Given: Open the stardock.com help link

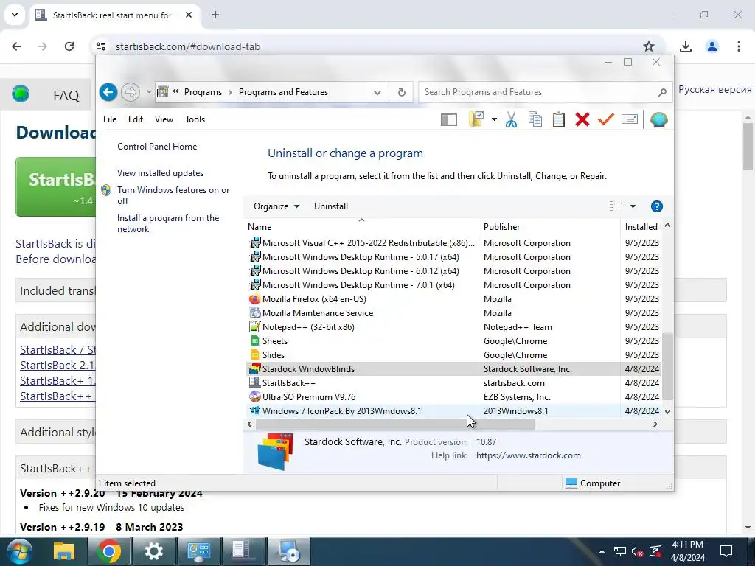Looking at the screenshot, I should 528,455.
